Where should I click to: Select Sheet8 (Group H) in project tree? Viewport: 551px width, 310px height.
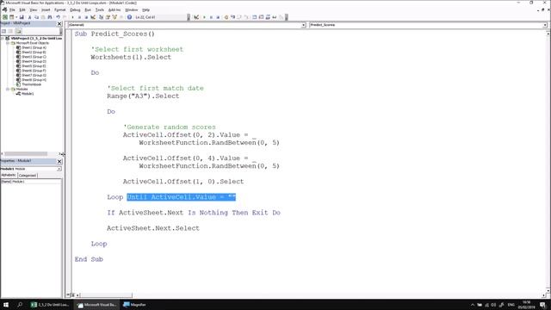pyautogui.click(x=34, y=80)
